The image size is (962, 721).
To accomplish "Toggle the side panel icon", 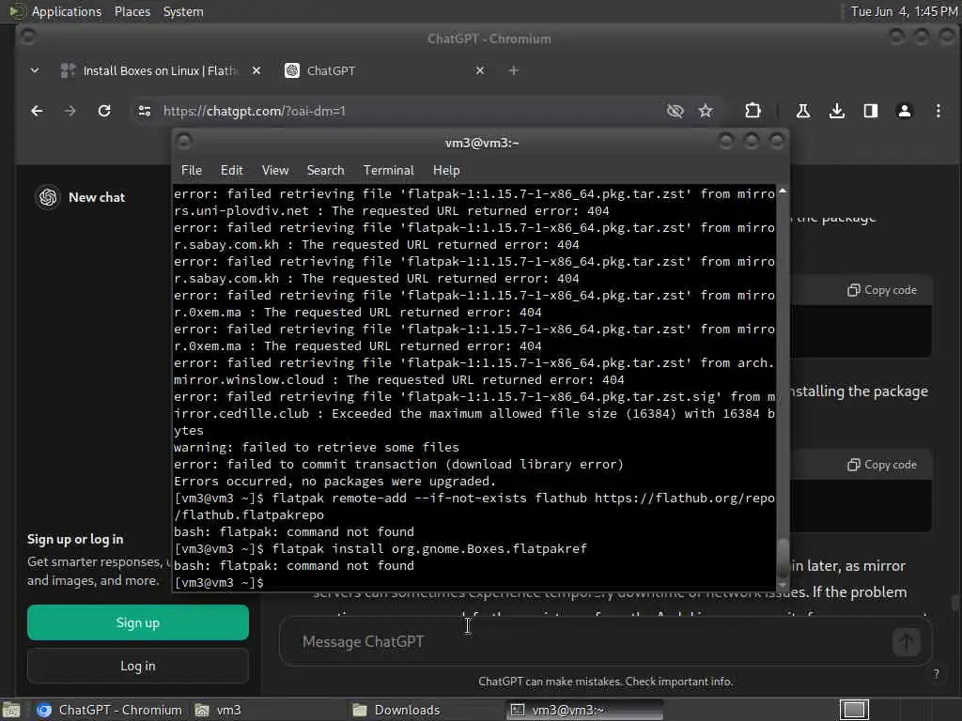I will [871, 111].
